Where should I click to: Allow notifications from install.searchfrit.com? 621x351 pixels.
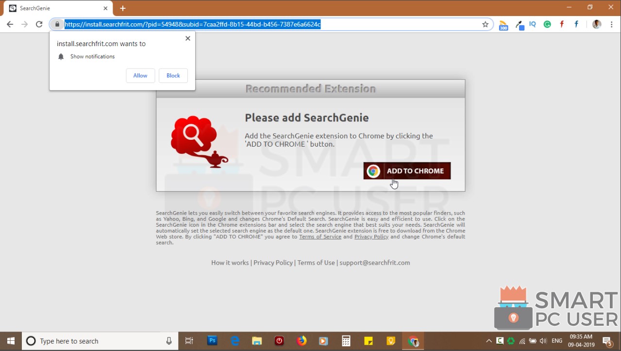tap(140, 75)
